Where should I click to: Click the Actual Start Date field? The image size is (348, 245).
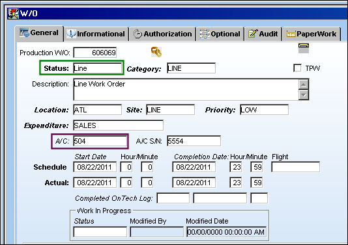point(95,183)
